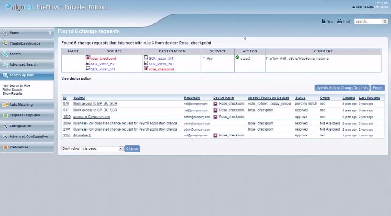Click the 'pending match' status text
Screen dimensions: 391x216
pyautogui.click(x=306, y=103)
